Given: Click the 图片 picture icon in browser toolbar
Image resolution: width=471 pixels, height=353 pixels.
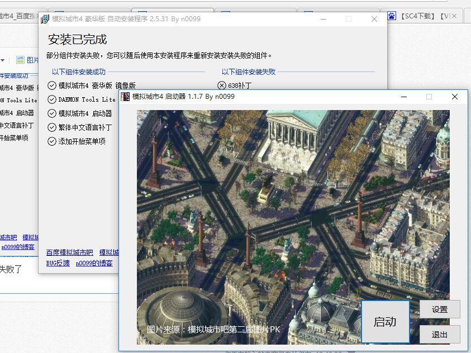Looking at the screenshot, I should point(21,60).
